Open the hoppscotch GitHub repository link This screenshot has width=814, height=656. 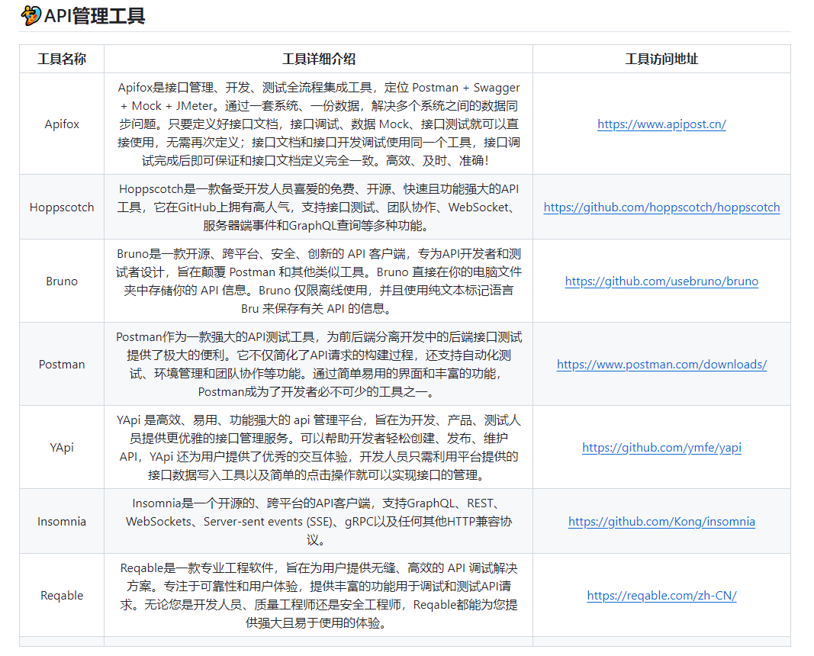click(x=661, y=207)
